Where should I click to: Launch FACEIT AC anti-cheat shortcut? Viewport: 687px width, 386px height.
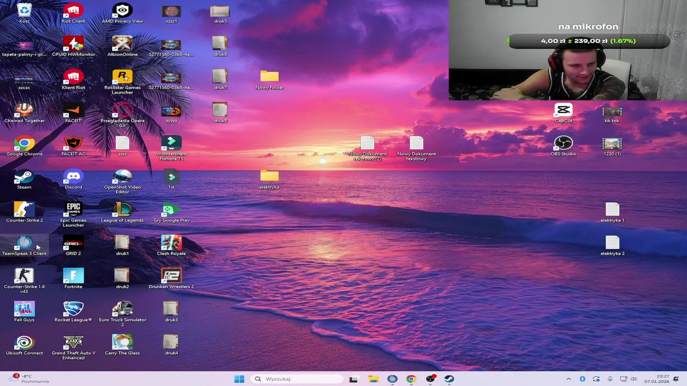coord(73,147)
